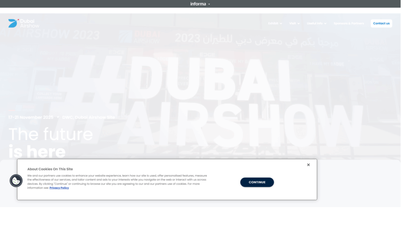Click 'DWC, Dubai Airshow Site' location text
The width and height of the screenshot is (404, 227).
pos(88,117)
